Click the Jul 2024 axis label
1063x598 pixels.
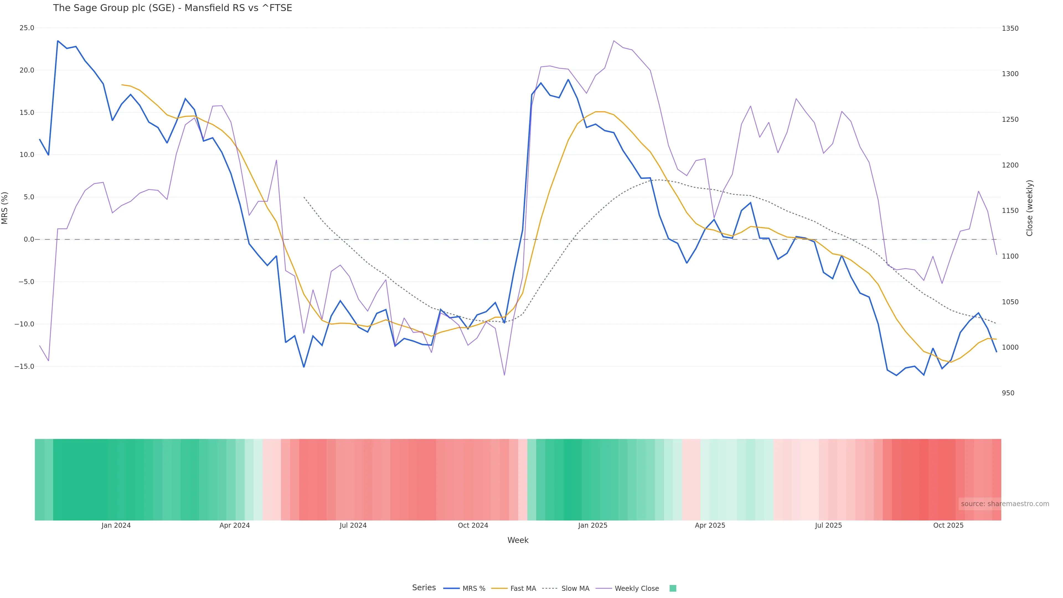(x=353, y=525)
